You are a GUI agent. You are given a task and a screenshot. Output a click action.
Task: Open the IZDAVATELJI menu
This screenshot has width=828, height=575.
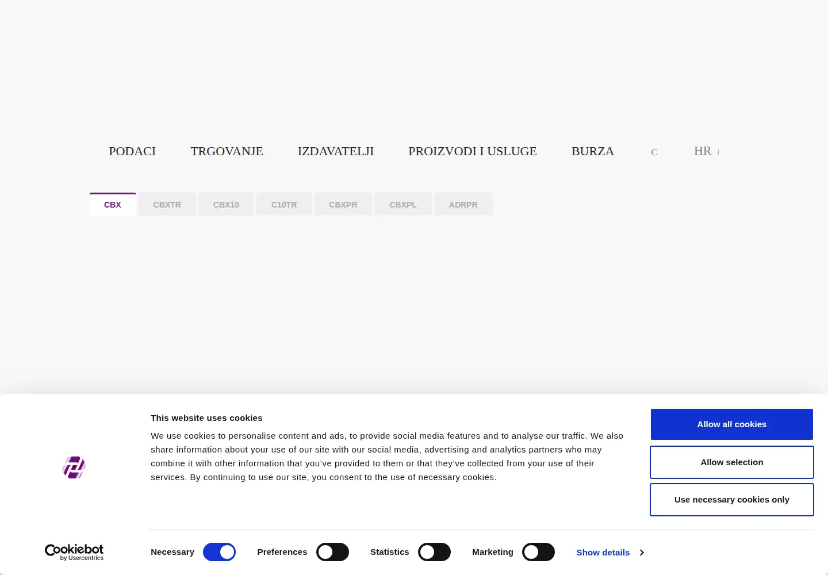(x=336, y=151)
